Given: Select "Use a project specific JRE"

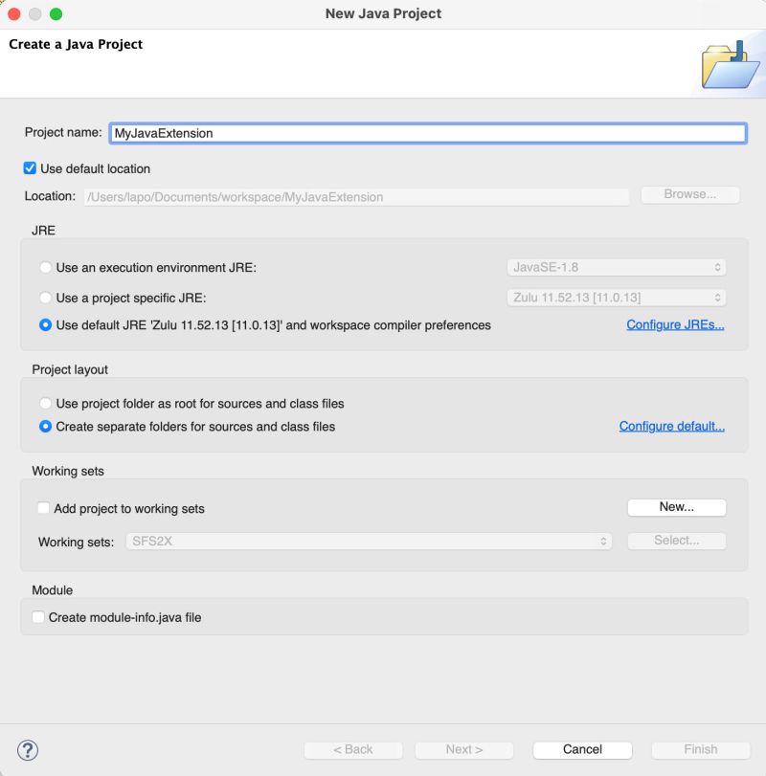Looking at the screenshot, I should pyautogui.click(x=45, y=298).
